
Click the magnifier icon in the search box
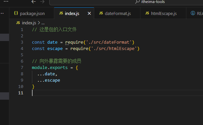point(137,2)
